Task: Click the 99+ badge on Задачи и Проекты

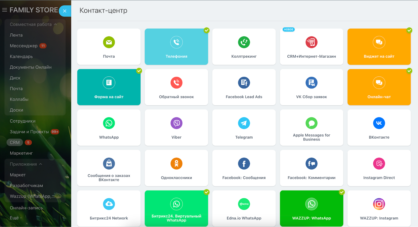Action: point(55,132)
